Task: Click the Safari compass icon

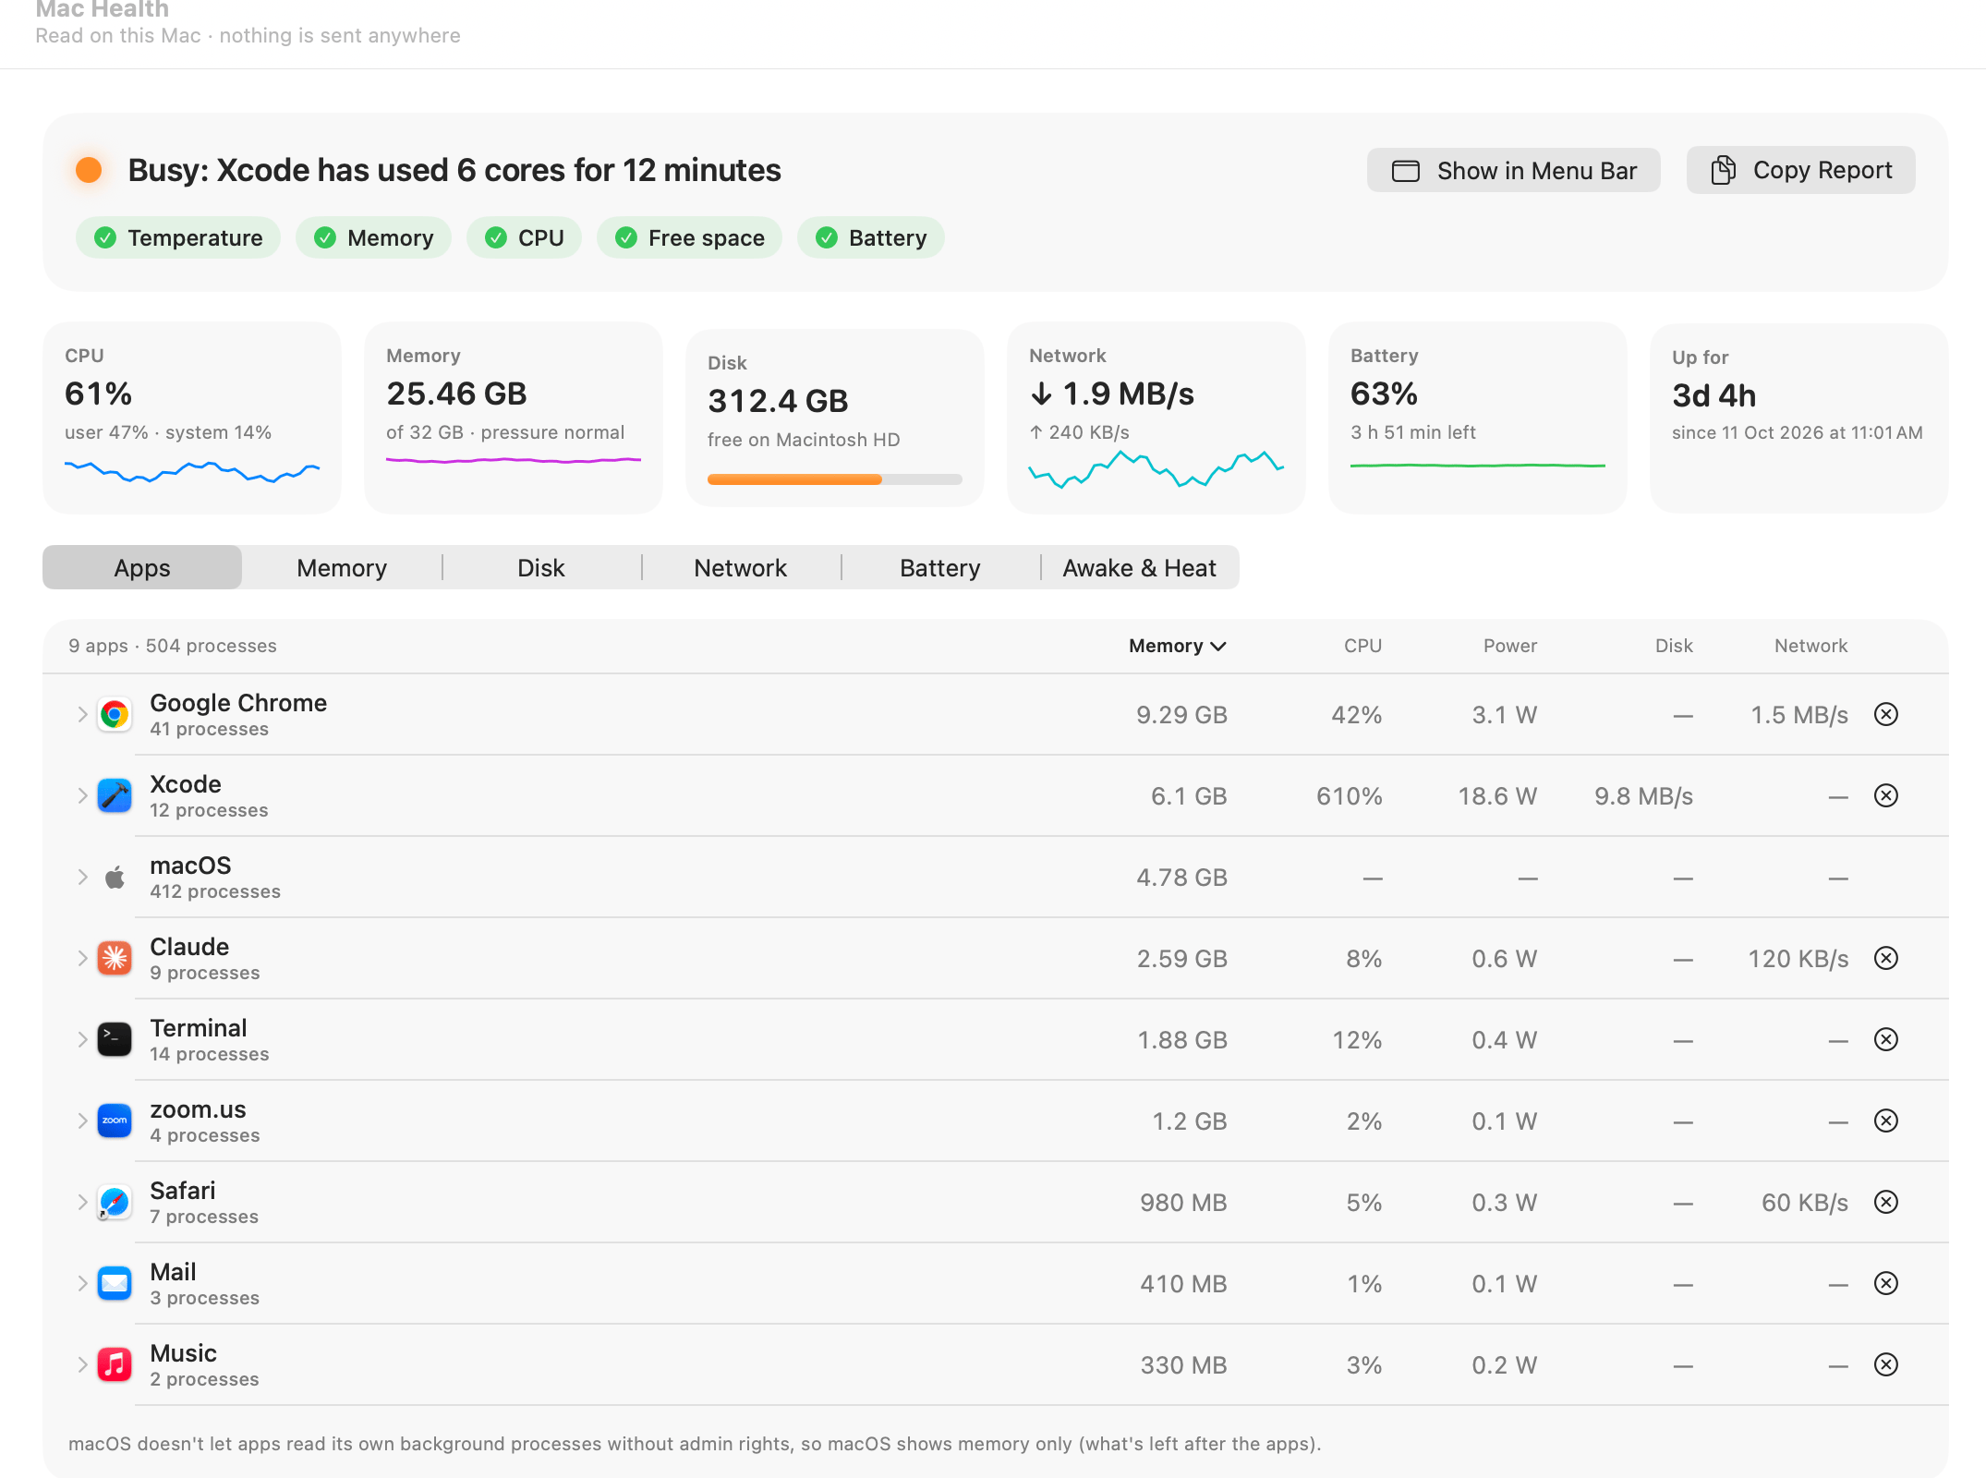Action: pos(115,1202)
